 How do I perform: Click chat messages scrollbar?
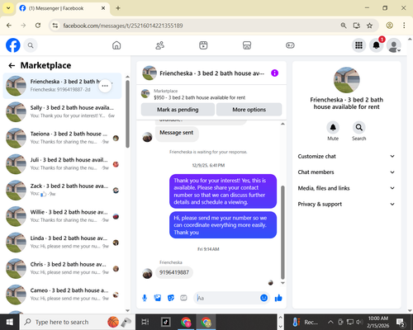[282, 233]
